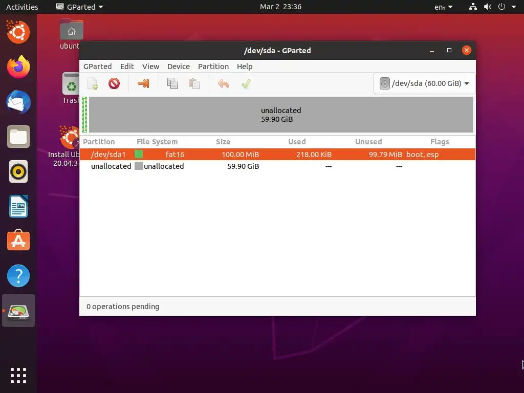Open the Help menu
524x393 pixels.
245,67
